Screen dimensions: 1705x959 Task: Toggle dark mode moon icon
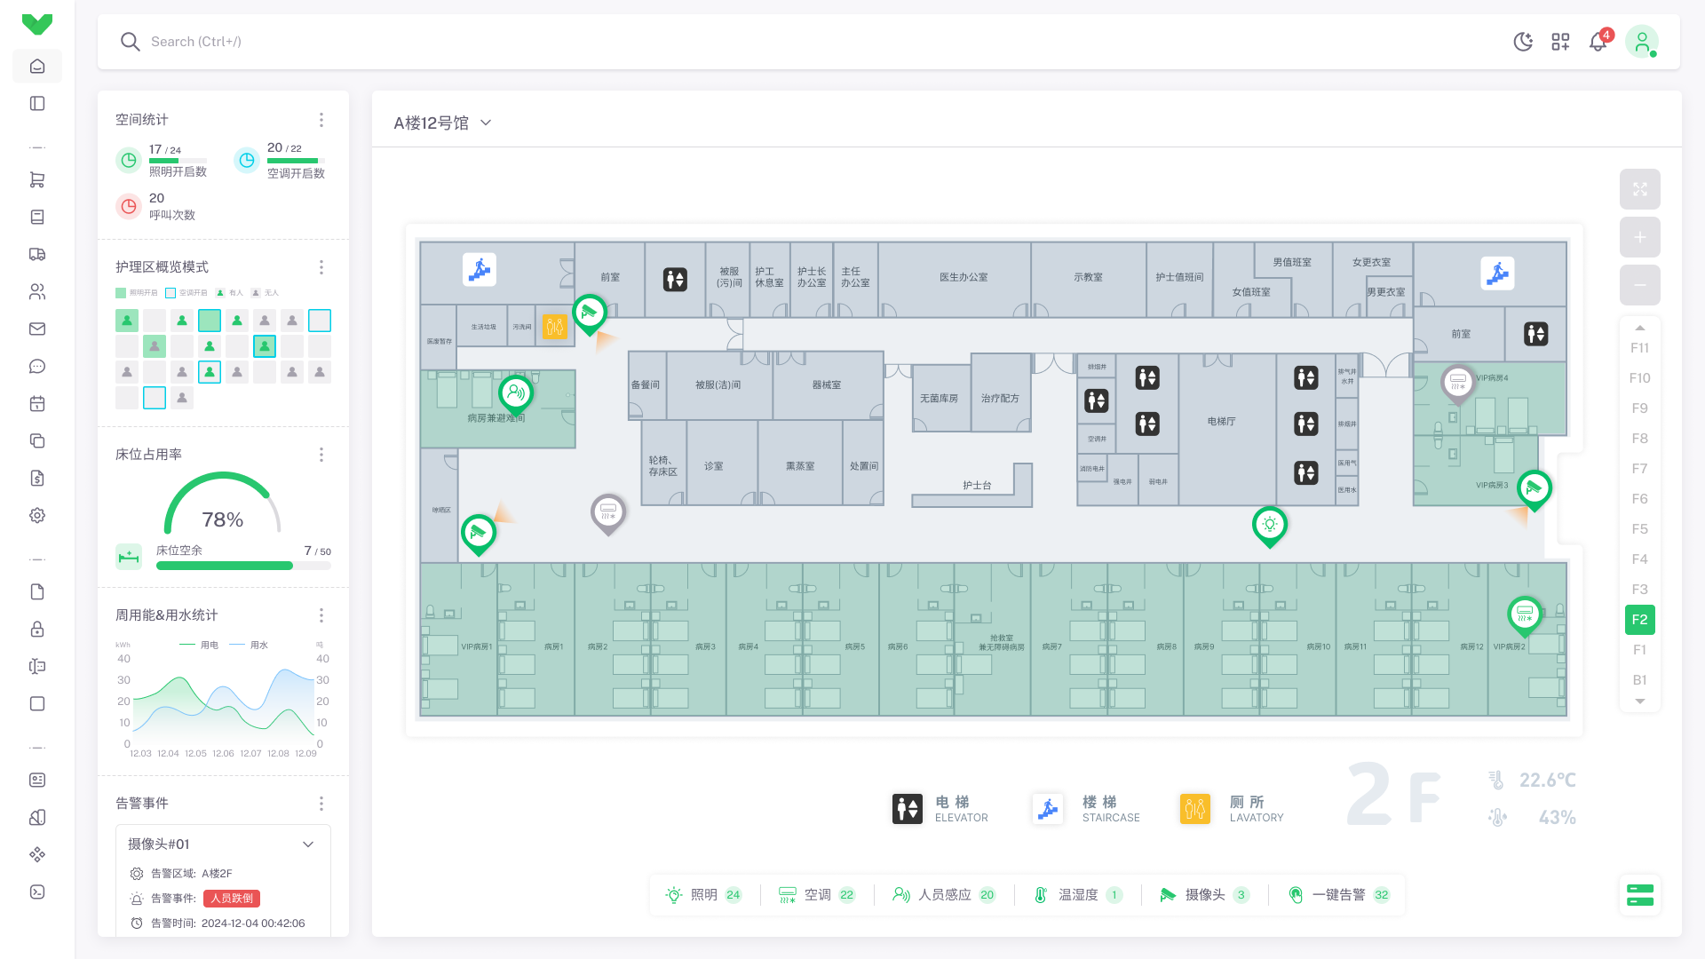point(1523,42)
